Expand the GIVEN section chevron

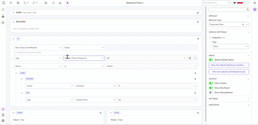point(13,13)
